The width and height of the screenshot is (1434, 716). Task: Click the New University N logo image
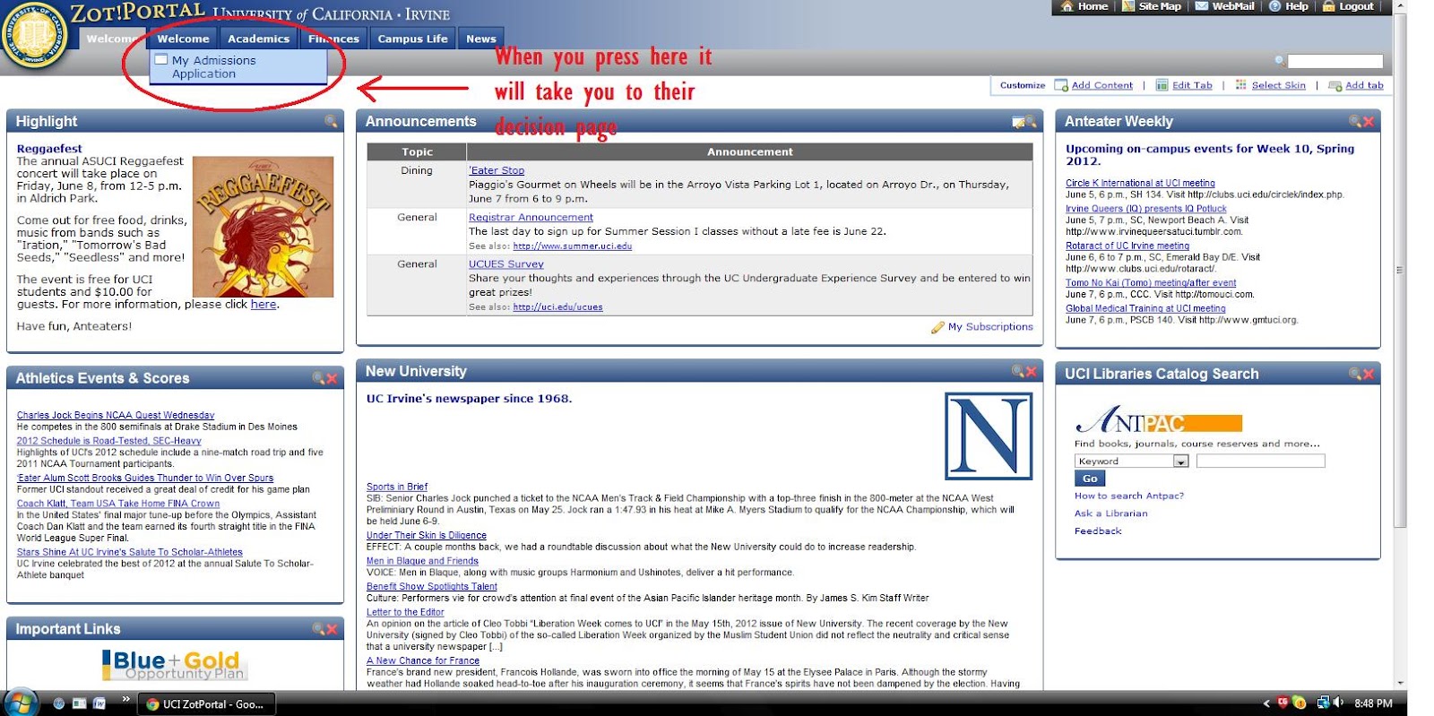click(989, 436)
